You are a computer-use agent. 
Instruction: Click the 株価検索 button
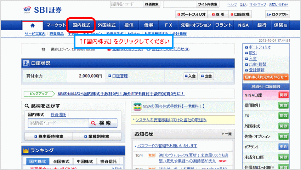point(152,4)
